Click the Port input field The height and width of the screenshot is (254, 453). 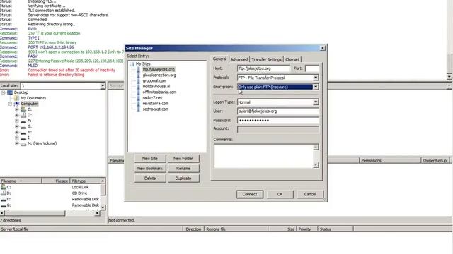click(312, 68)
